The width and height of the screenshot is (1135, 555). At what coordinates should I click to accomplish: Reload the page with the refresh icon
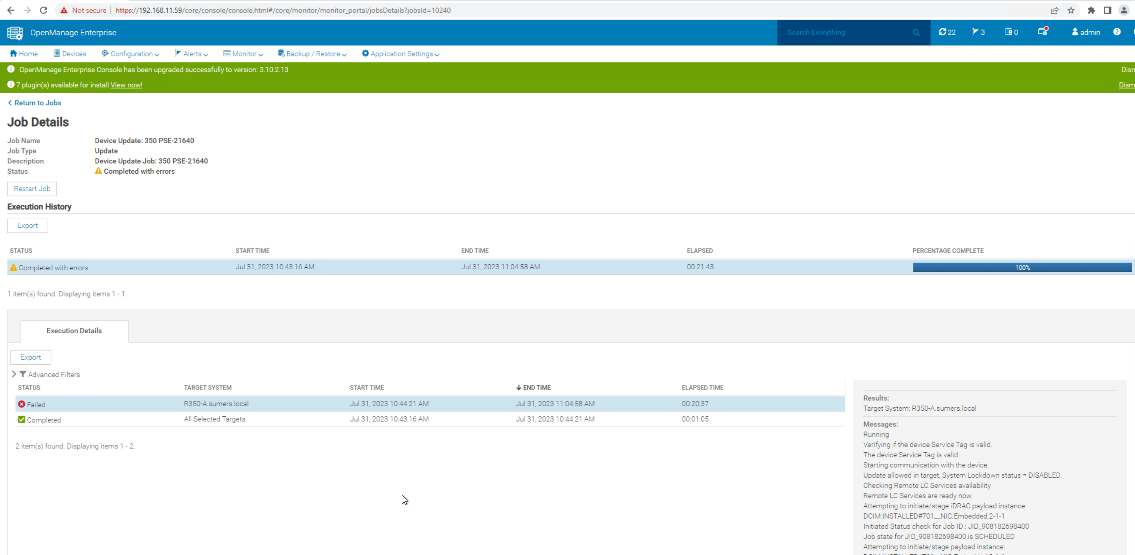(x=44, y=10)
